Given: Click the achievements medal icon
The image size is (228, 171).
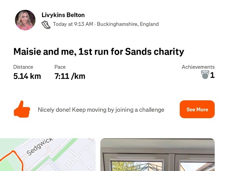Looking at the screenshot, I should (x=205, y=75).
